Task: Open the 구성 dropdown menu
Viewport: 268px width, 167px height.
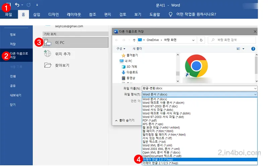Action: pos(121,48)
